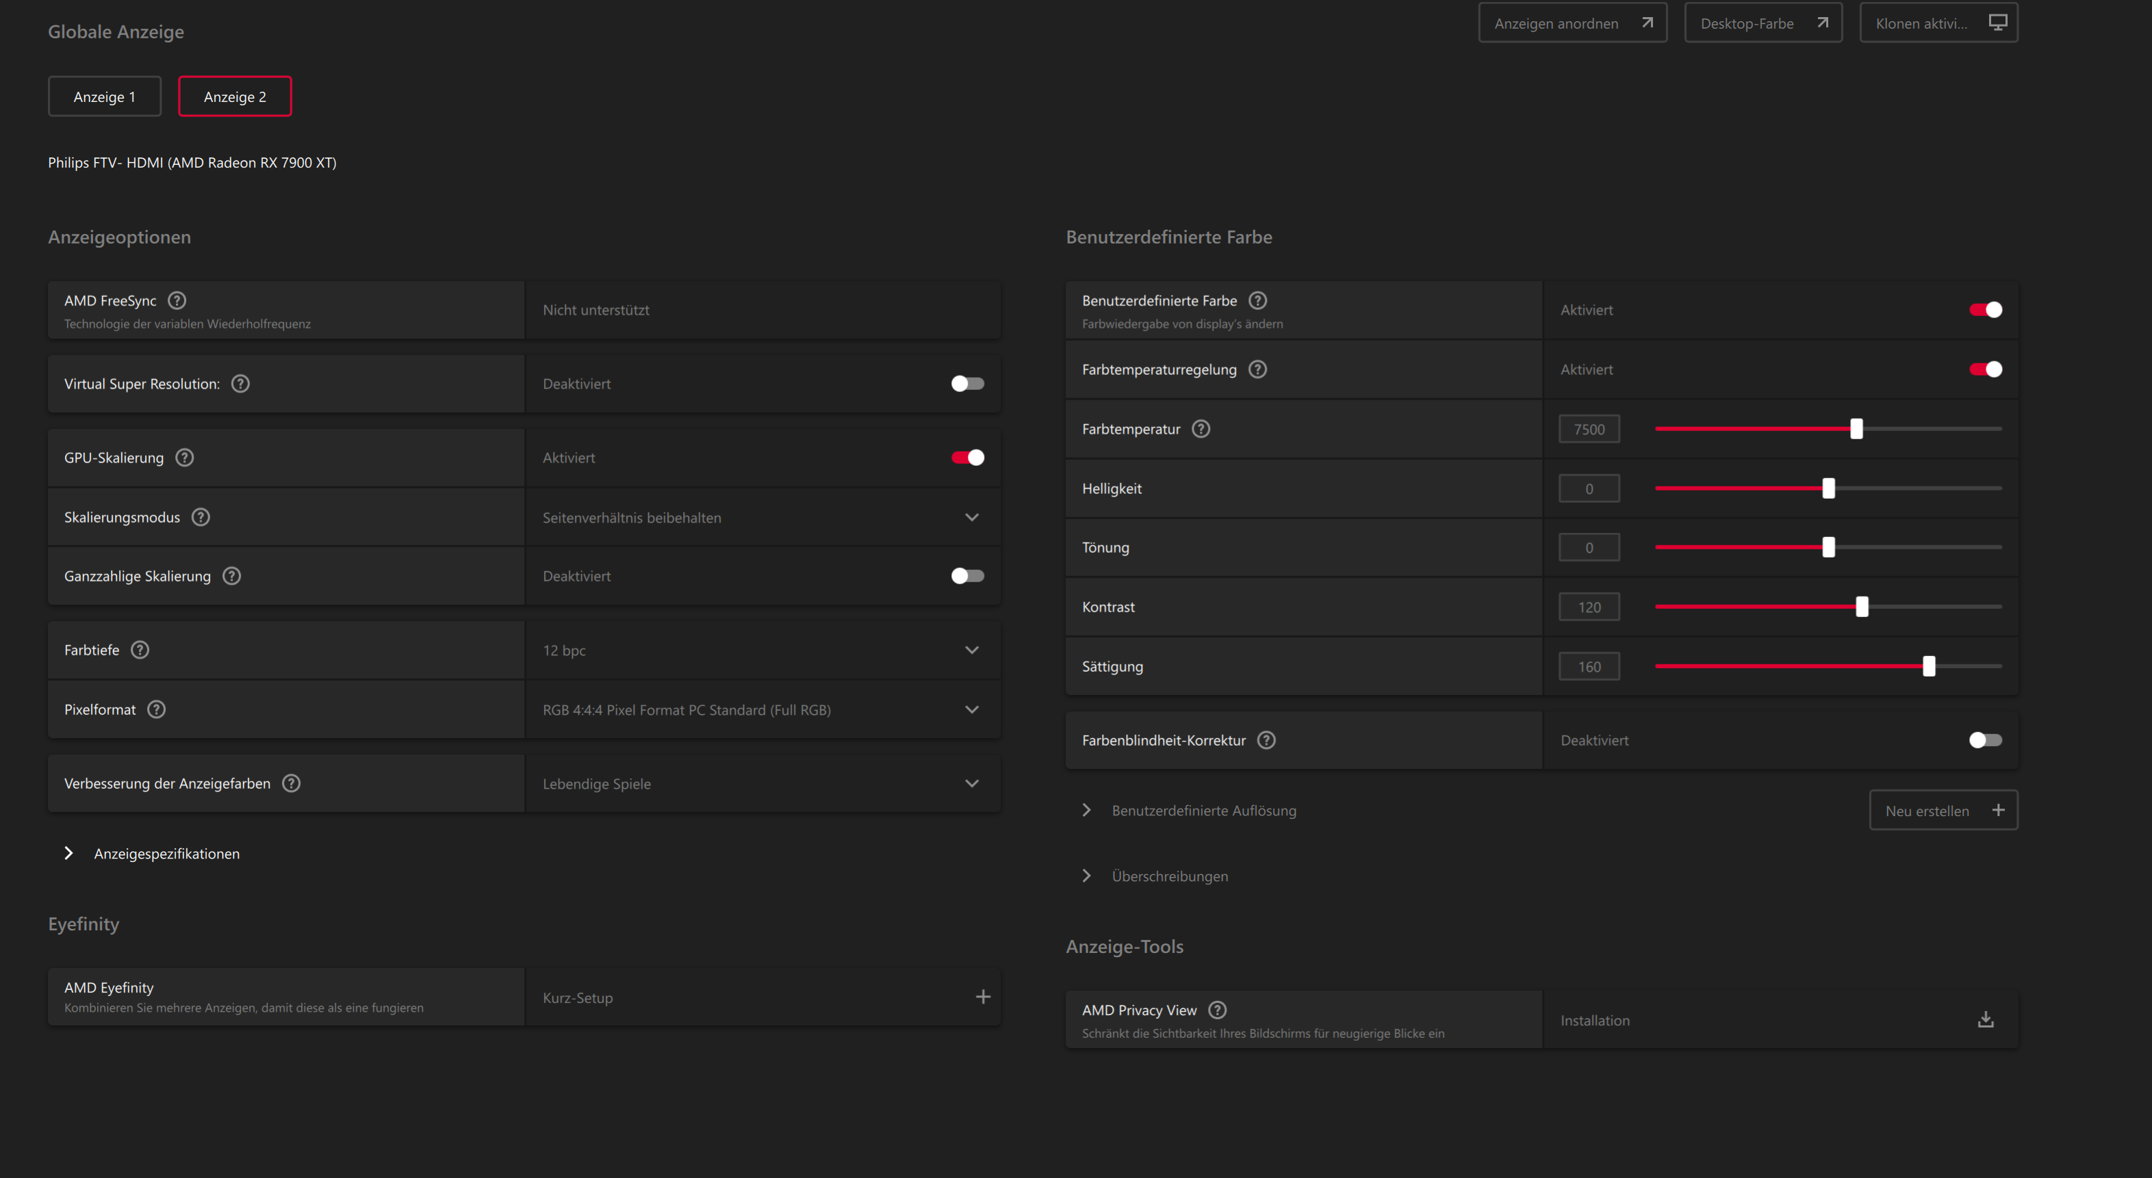2152x1178 pixels.
Task: Open the Skalierungsmodus dropdown
Action: [x=971, y=518]
